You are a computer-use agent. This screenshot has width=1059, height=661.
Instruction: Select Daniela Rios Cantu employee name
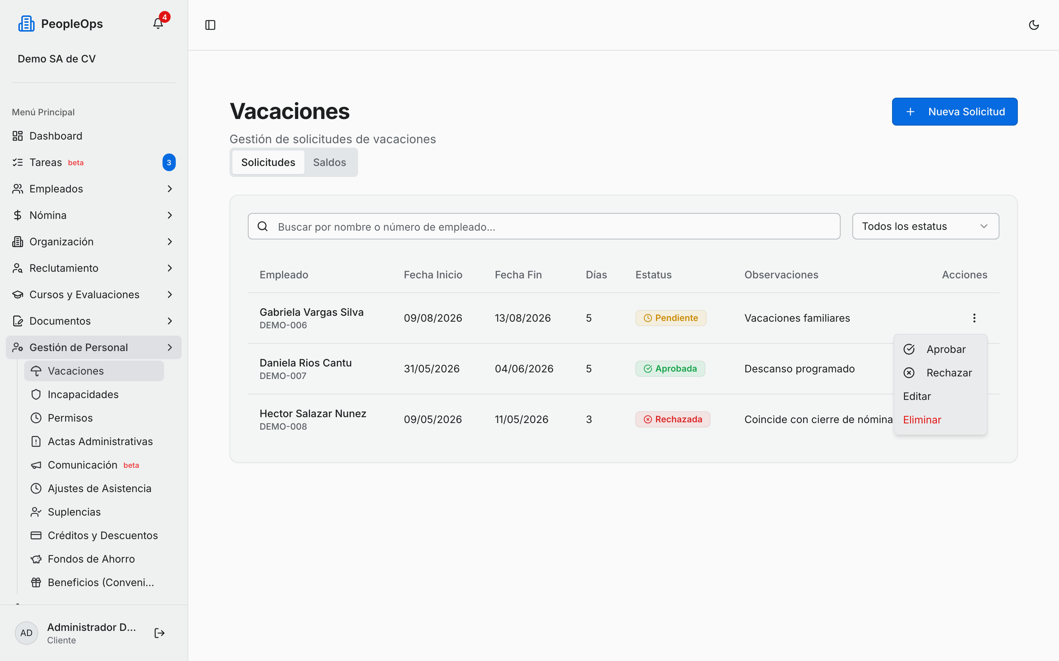306,363
